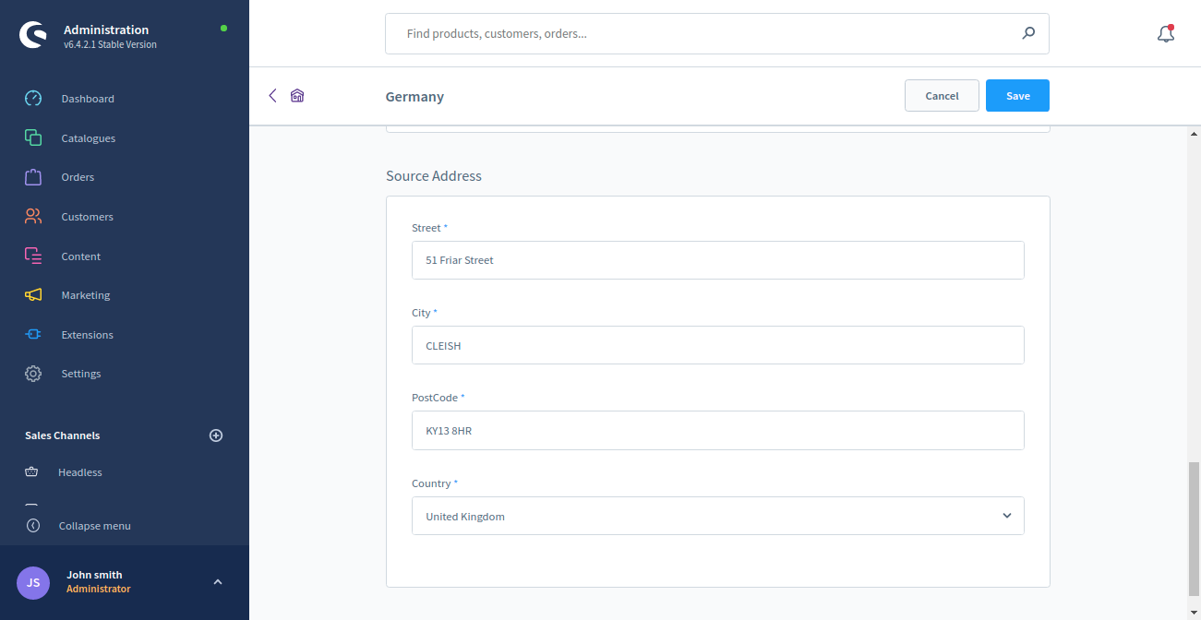
Task: Click the v6.4.2.1 Stable Version text
Action: pos(110,44)
